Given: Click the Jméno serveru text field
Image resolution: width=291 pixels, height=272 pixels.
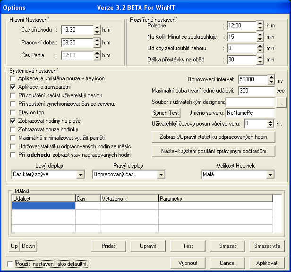Looking at the screenshot, I should (x=250, y=113).
